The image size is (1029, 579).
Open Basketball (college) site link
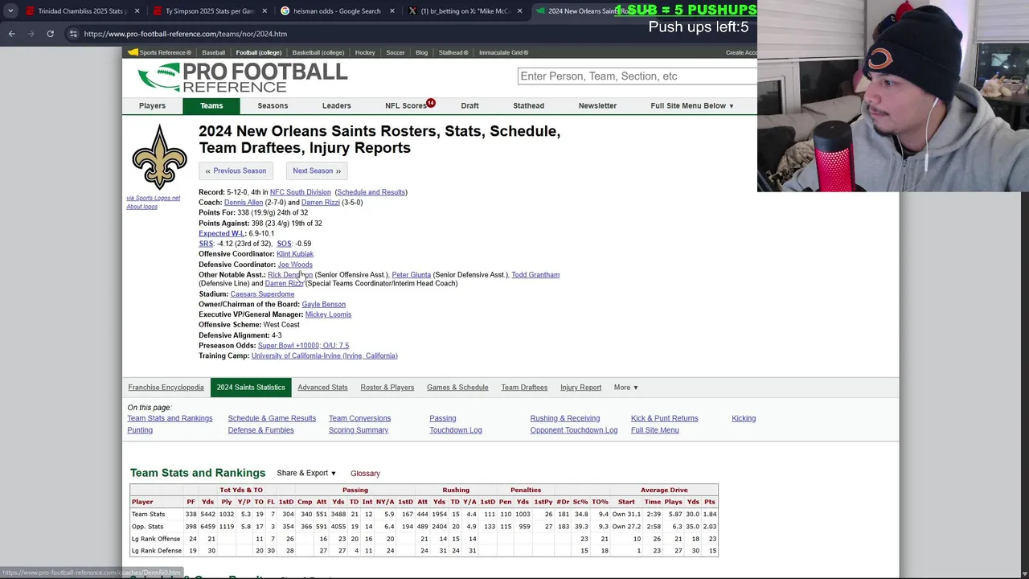pyautogui.click(x=318, y=52)
